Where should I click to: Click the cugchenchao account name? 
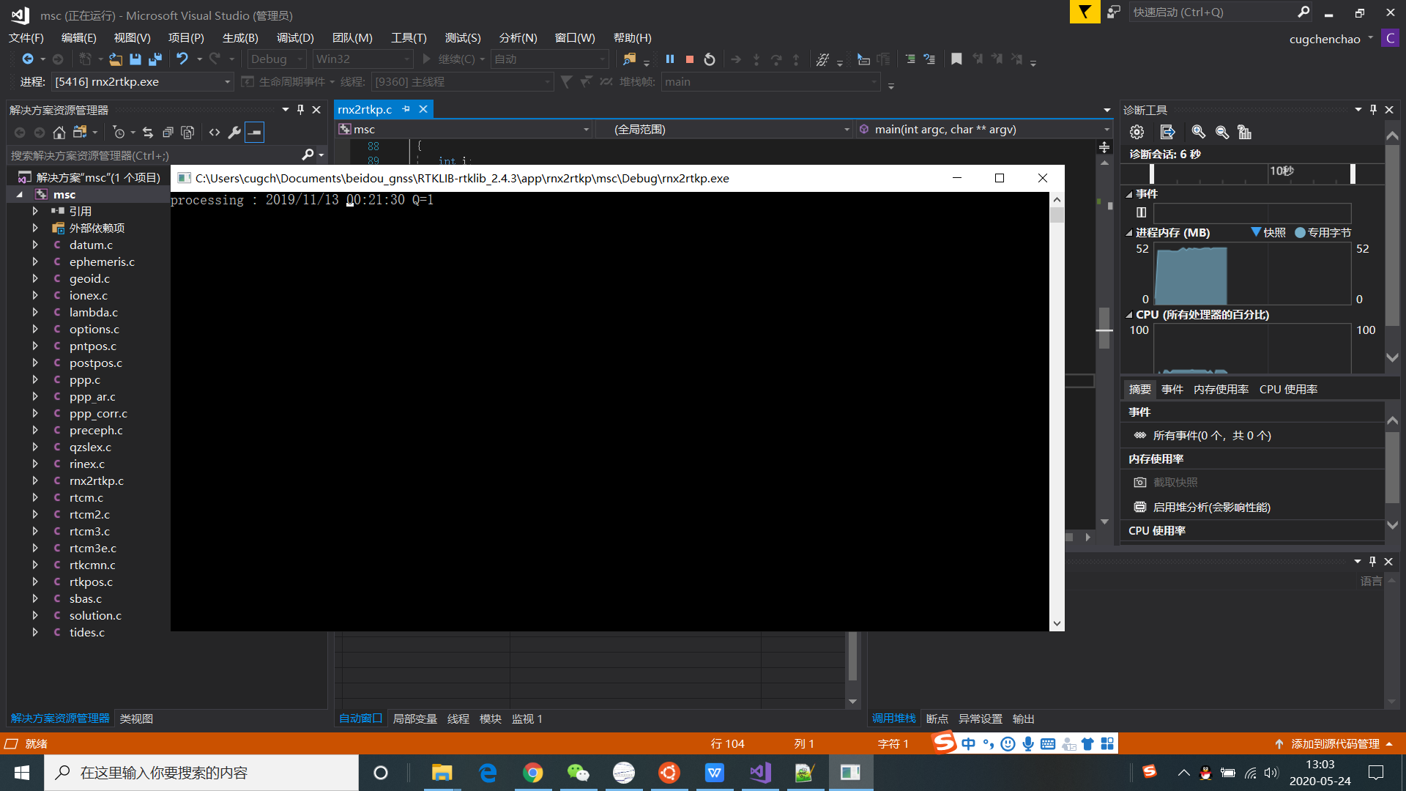click(1325, 39)
